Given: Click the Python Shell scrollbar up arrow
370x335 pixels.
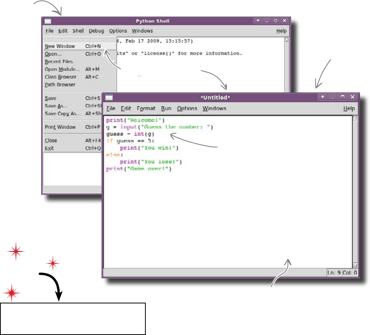Looking at the screenshot, I should coord(287,40).
